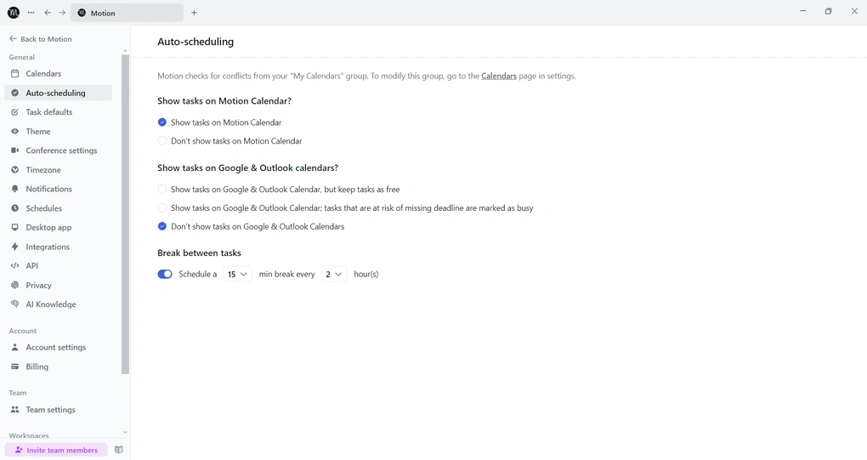Open Account settings page

pos(58,347)
